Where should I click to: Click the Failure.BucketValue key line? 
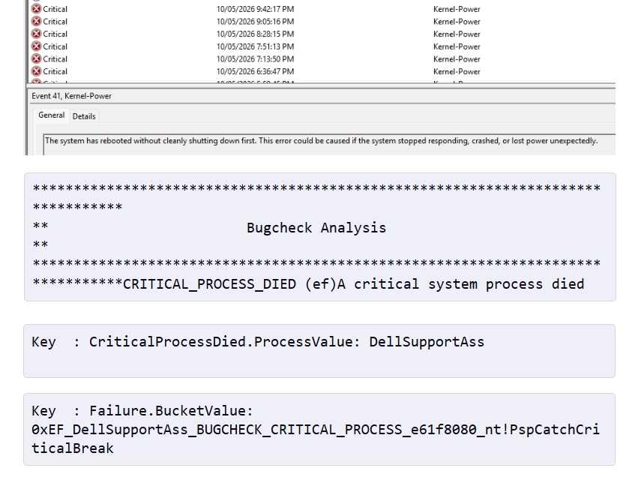(142, 411)
